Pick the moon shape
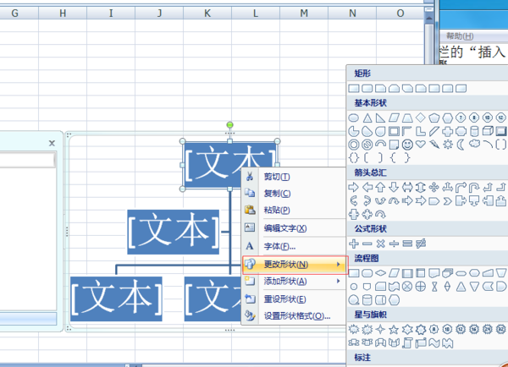Image resolution: width=508 pixels, height=367 pixels. click(461, 145)
